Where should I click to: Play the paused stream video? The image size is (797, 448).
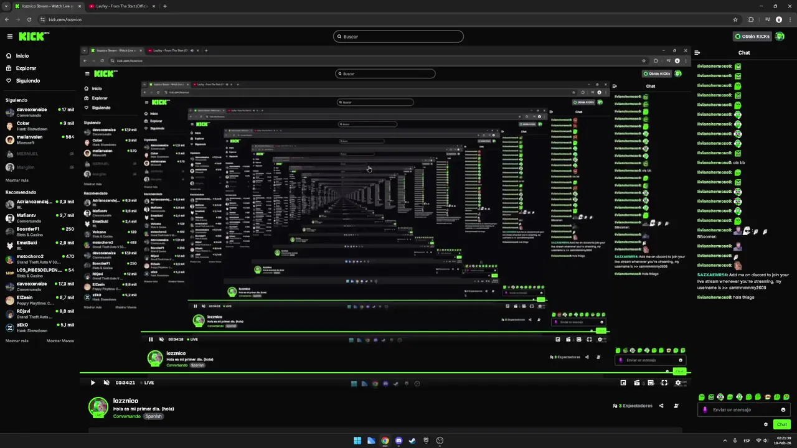tap(93, 383)
